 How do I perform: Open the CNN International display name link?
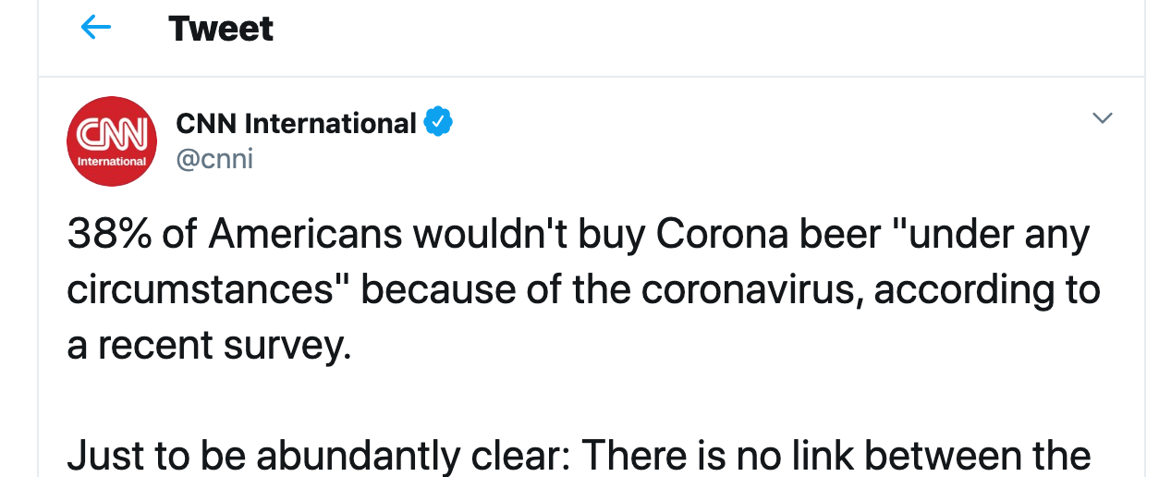click(x=296, y=122)
